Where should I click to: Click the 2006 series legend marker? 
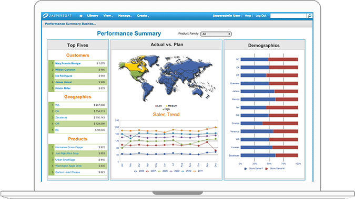(x=135, y=171)
